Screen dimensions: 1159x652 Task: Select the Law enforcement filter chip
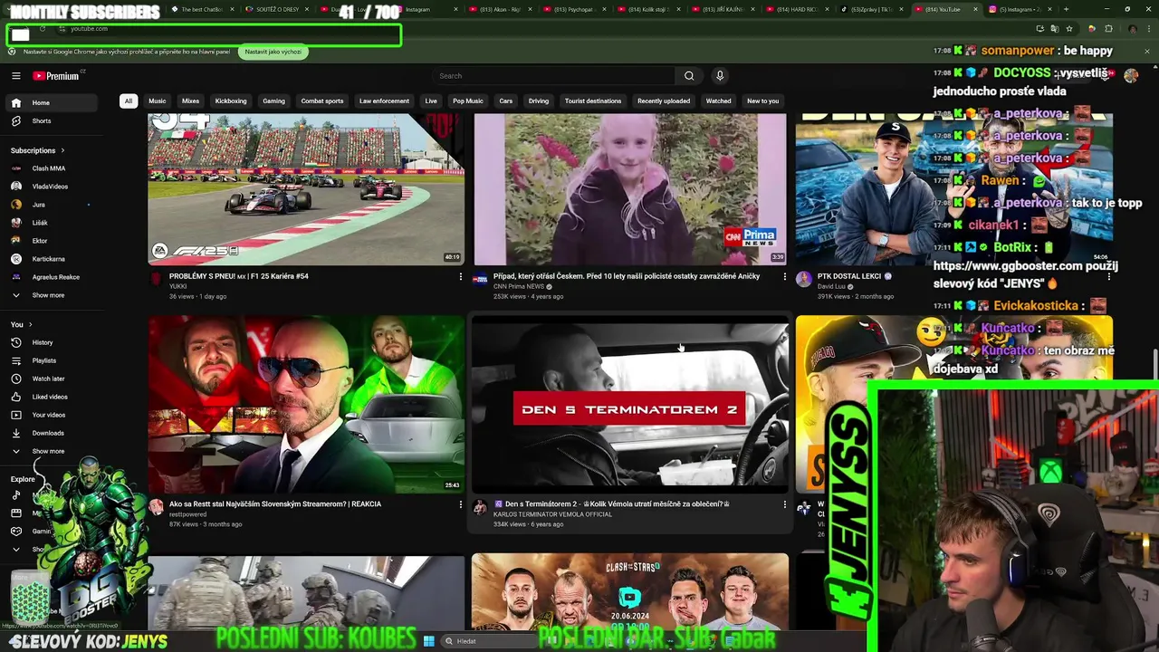tap(384, 101)
